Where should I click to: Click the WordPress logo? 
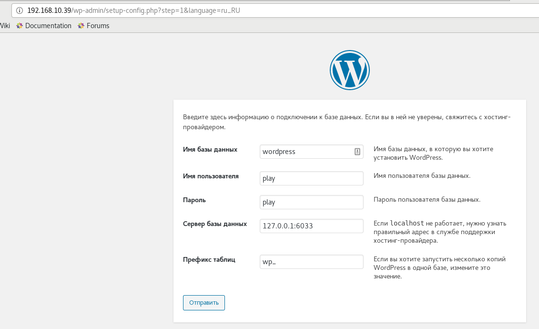[x=350, y=70]
